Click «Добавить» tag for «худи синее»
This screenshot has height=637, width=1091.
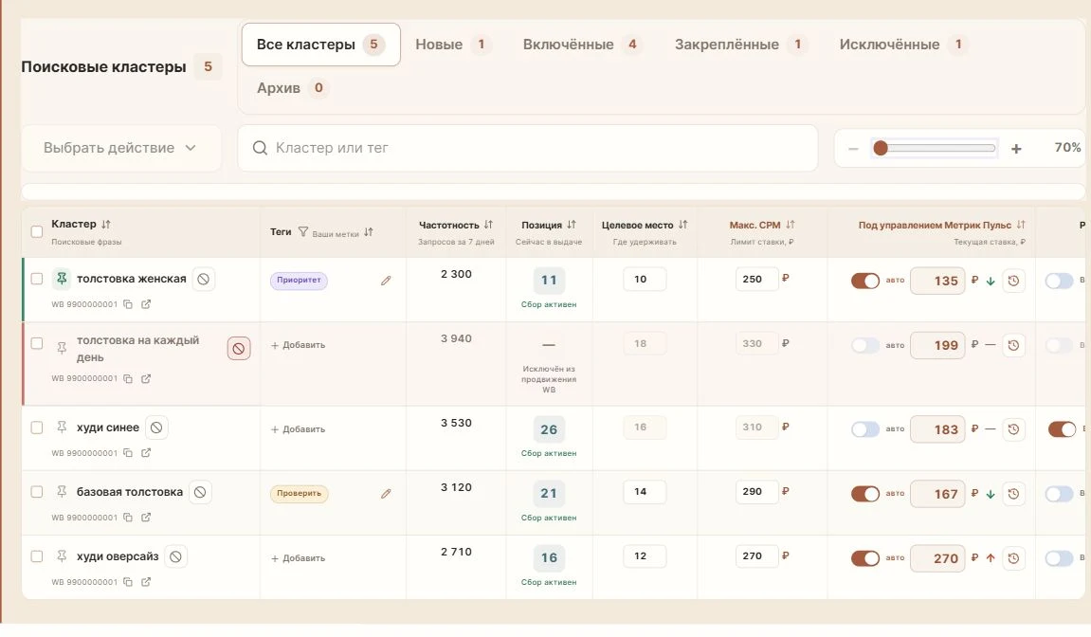298,429
